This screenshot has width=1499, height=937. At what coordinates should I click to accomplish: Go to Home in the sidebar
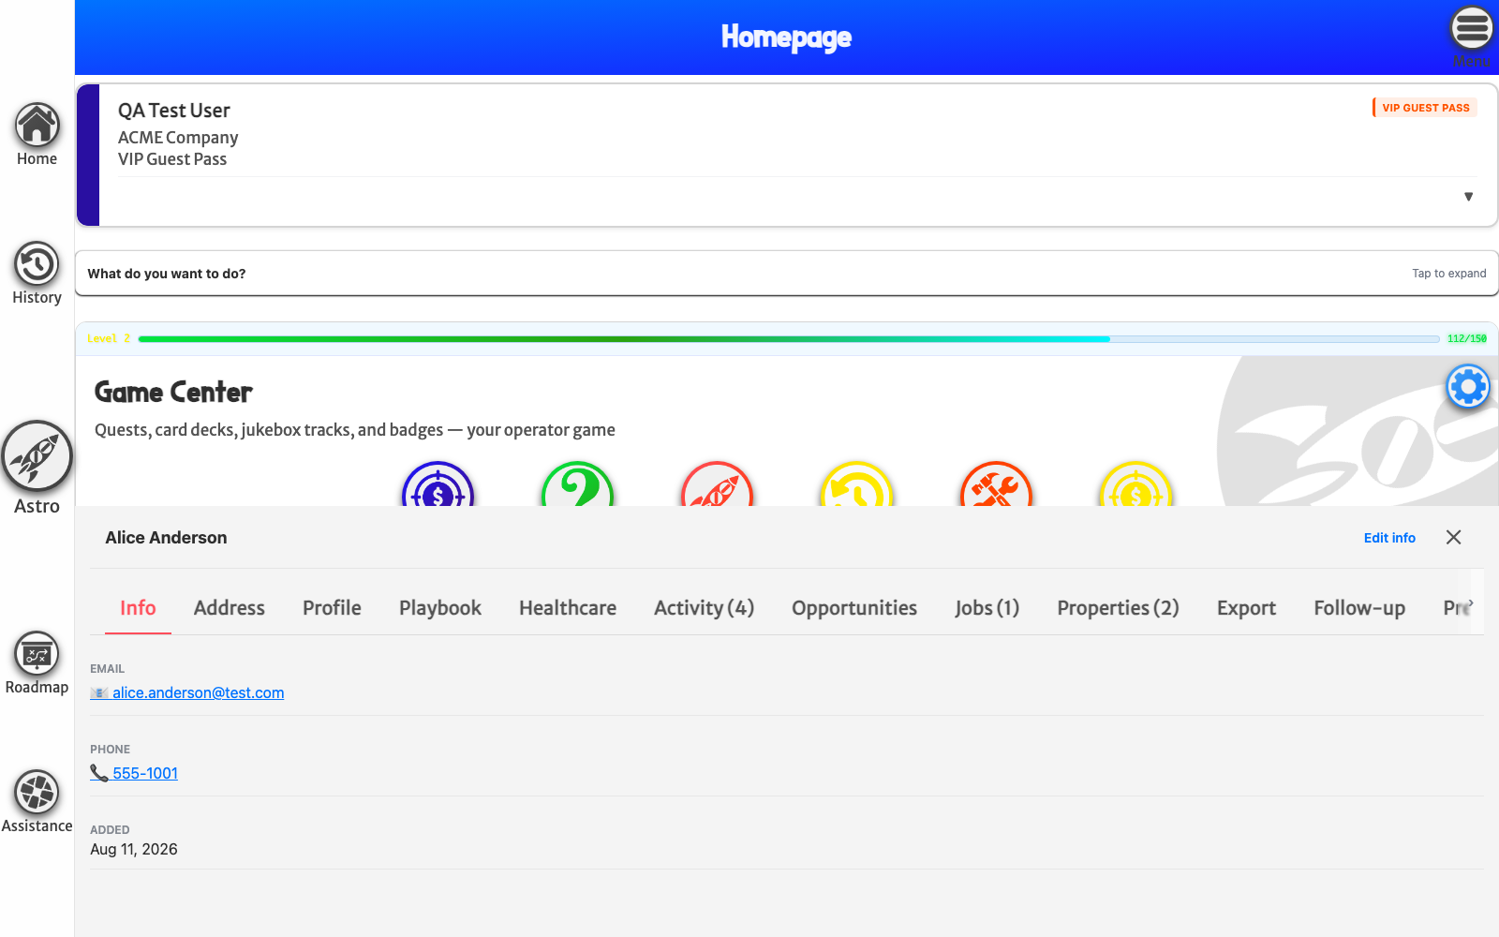click(x=37, y=135)
